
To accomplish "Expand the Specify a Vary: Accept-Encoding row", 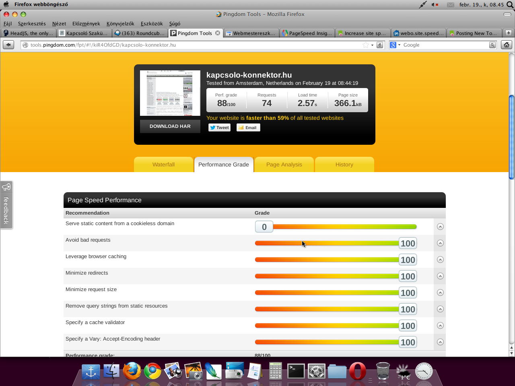I will (x=440, y=342).
